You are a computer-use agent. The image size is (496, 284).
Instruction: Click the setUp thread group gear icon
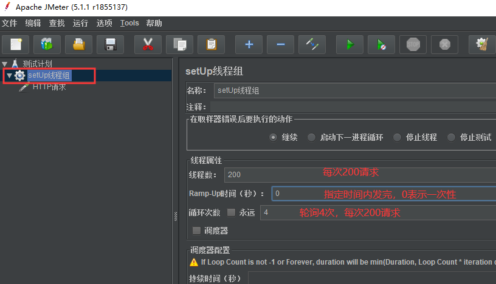tap(19, 75)
